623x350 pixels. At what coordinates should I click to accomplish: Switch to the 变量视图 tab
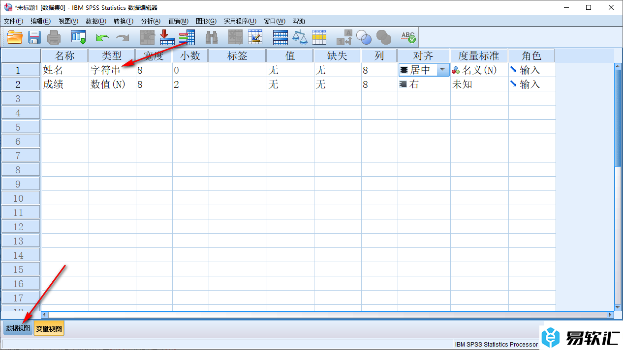pyautogui.click(x=49, y=328)
